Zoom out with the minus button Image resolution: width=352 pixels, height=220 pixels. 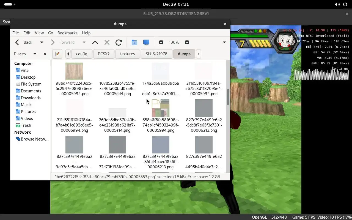point(161,42)
